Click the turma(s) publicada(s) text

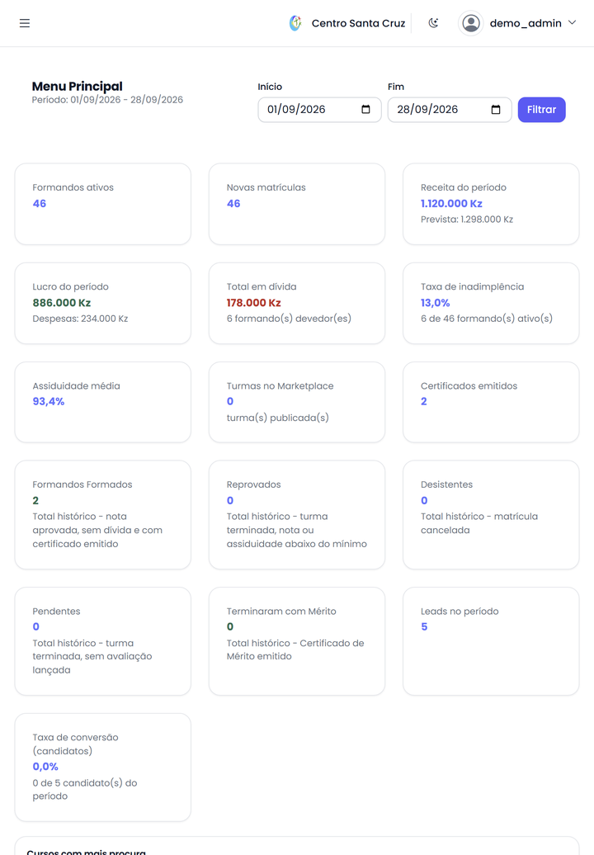click(x=277, y=418)
